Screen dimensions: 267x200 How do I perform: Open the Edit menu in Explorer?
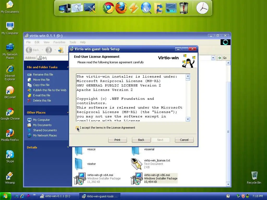click(x=37, y=42)
